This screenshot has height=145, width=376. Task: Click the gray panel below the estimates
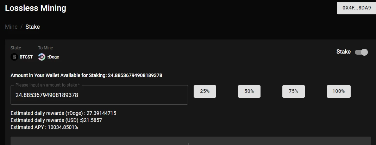click(190, 141)
